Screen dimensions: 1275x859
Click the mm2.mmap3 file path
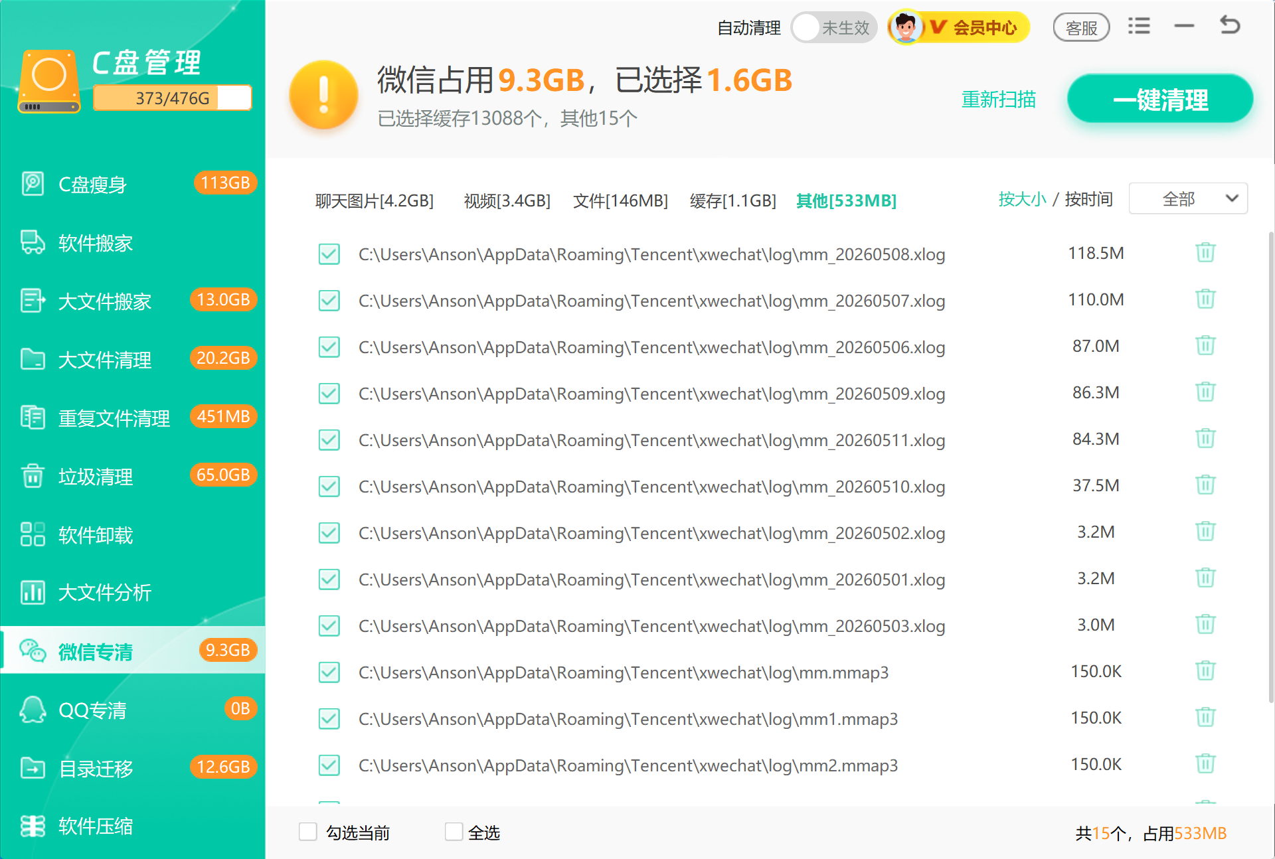pos(628,765)
